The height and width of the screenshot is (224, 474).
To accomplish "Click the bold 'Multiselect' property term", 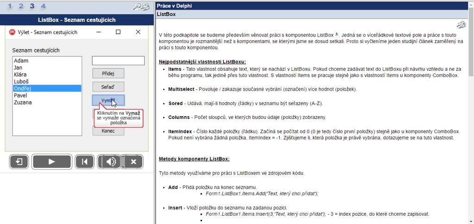I will click(180, 89).
